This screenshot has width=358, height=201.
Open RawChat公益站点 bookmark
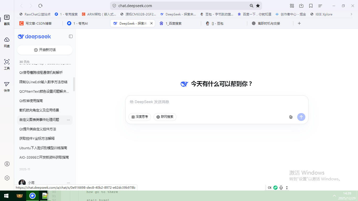[x=35, y=14]
